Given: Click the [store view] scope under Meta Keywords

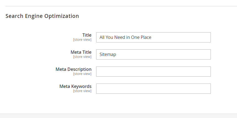Looking at the screenshot, I should tap(82, 91).
